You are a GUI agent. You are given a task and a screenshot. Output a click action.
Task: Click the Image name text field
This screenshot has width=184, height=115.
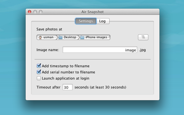tap(100, 50)
